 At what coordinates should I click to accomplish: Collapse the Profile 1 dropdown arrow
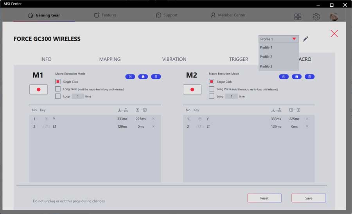click(294, 39)
